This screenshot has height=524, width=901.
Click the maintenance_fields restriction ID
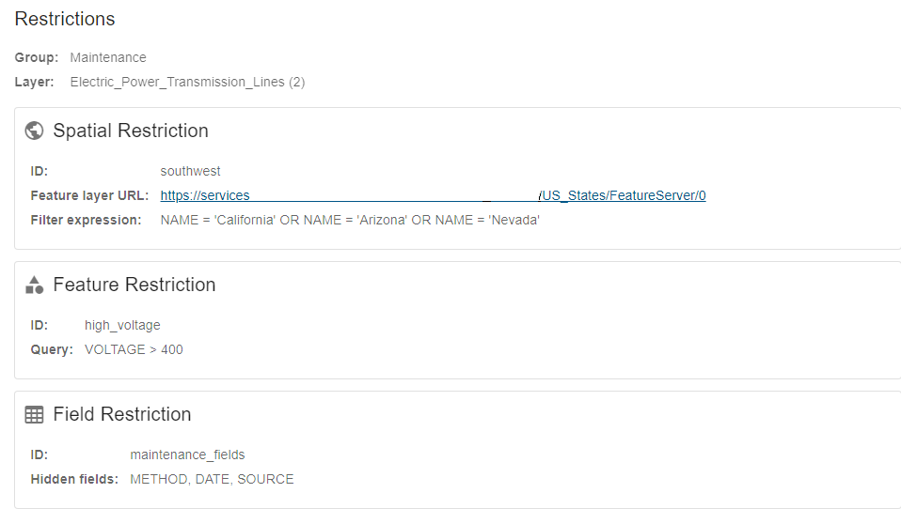coord(187,455)
